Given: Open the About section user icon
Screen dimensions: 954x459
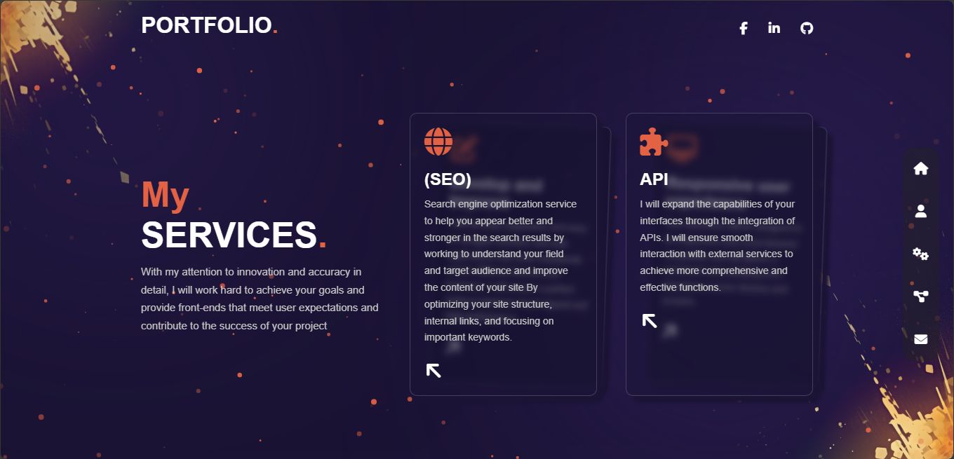Looking at the screenshot, I should click(x=921, y=211).
